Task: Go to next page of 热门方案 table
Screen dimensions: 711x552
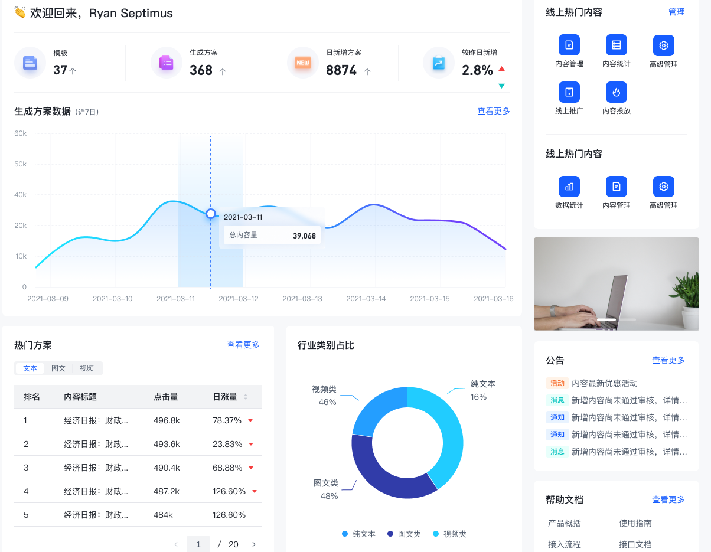Action: [254, 544]
